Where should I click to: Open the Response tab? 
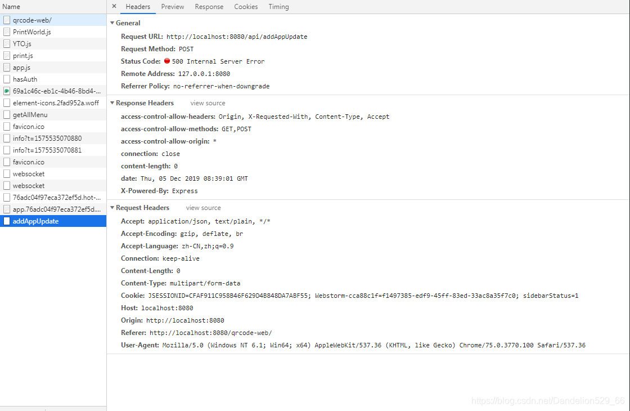[209, 7]
